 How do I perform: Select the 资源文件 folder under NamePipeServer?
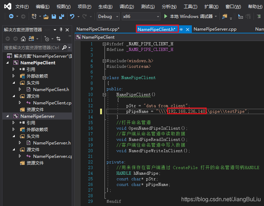click(x=35, y=163)
